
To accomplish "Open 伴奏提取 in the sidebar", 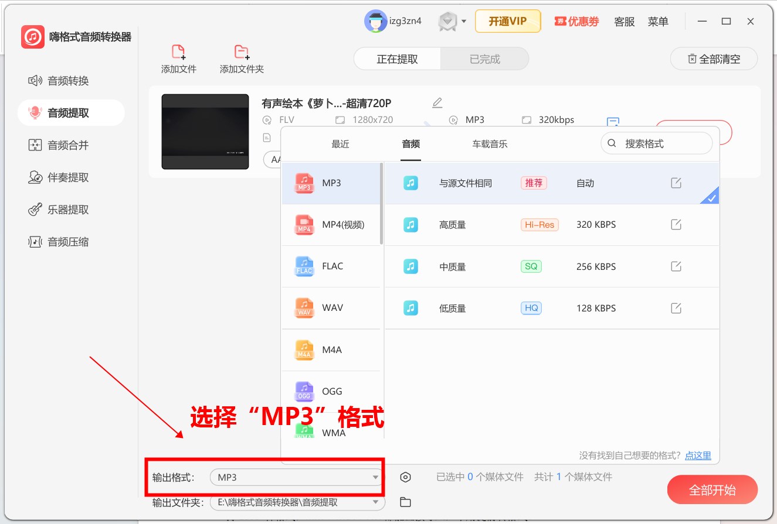I will pos(59,177).
